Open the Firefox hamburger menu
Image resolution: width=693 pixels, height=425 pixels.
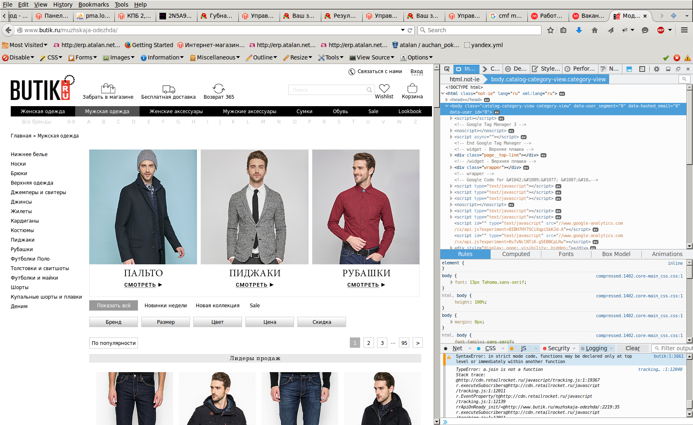click(x=684, y=30)
